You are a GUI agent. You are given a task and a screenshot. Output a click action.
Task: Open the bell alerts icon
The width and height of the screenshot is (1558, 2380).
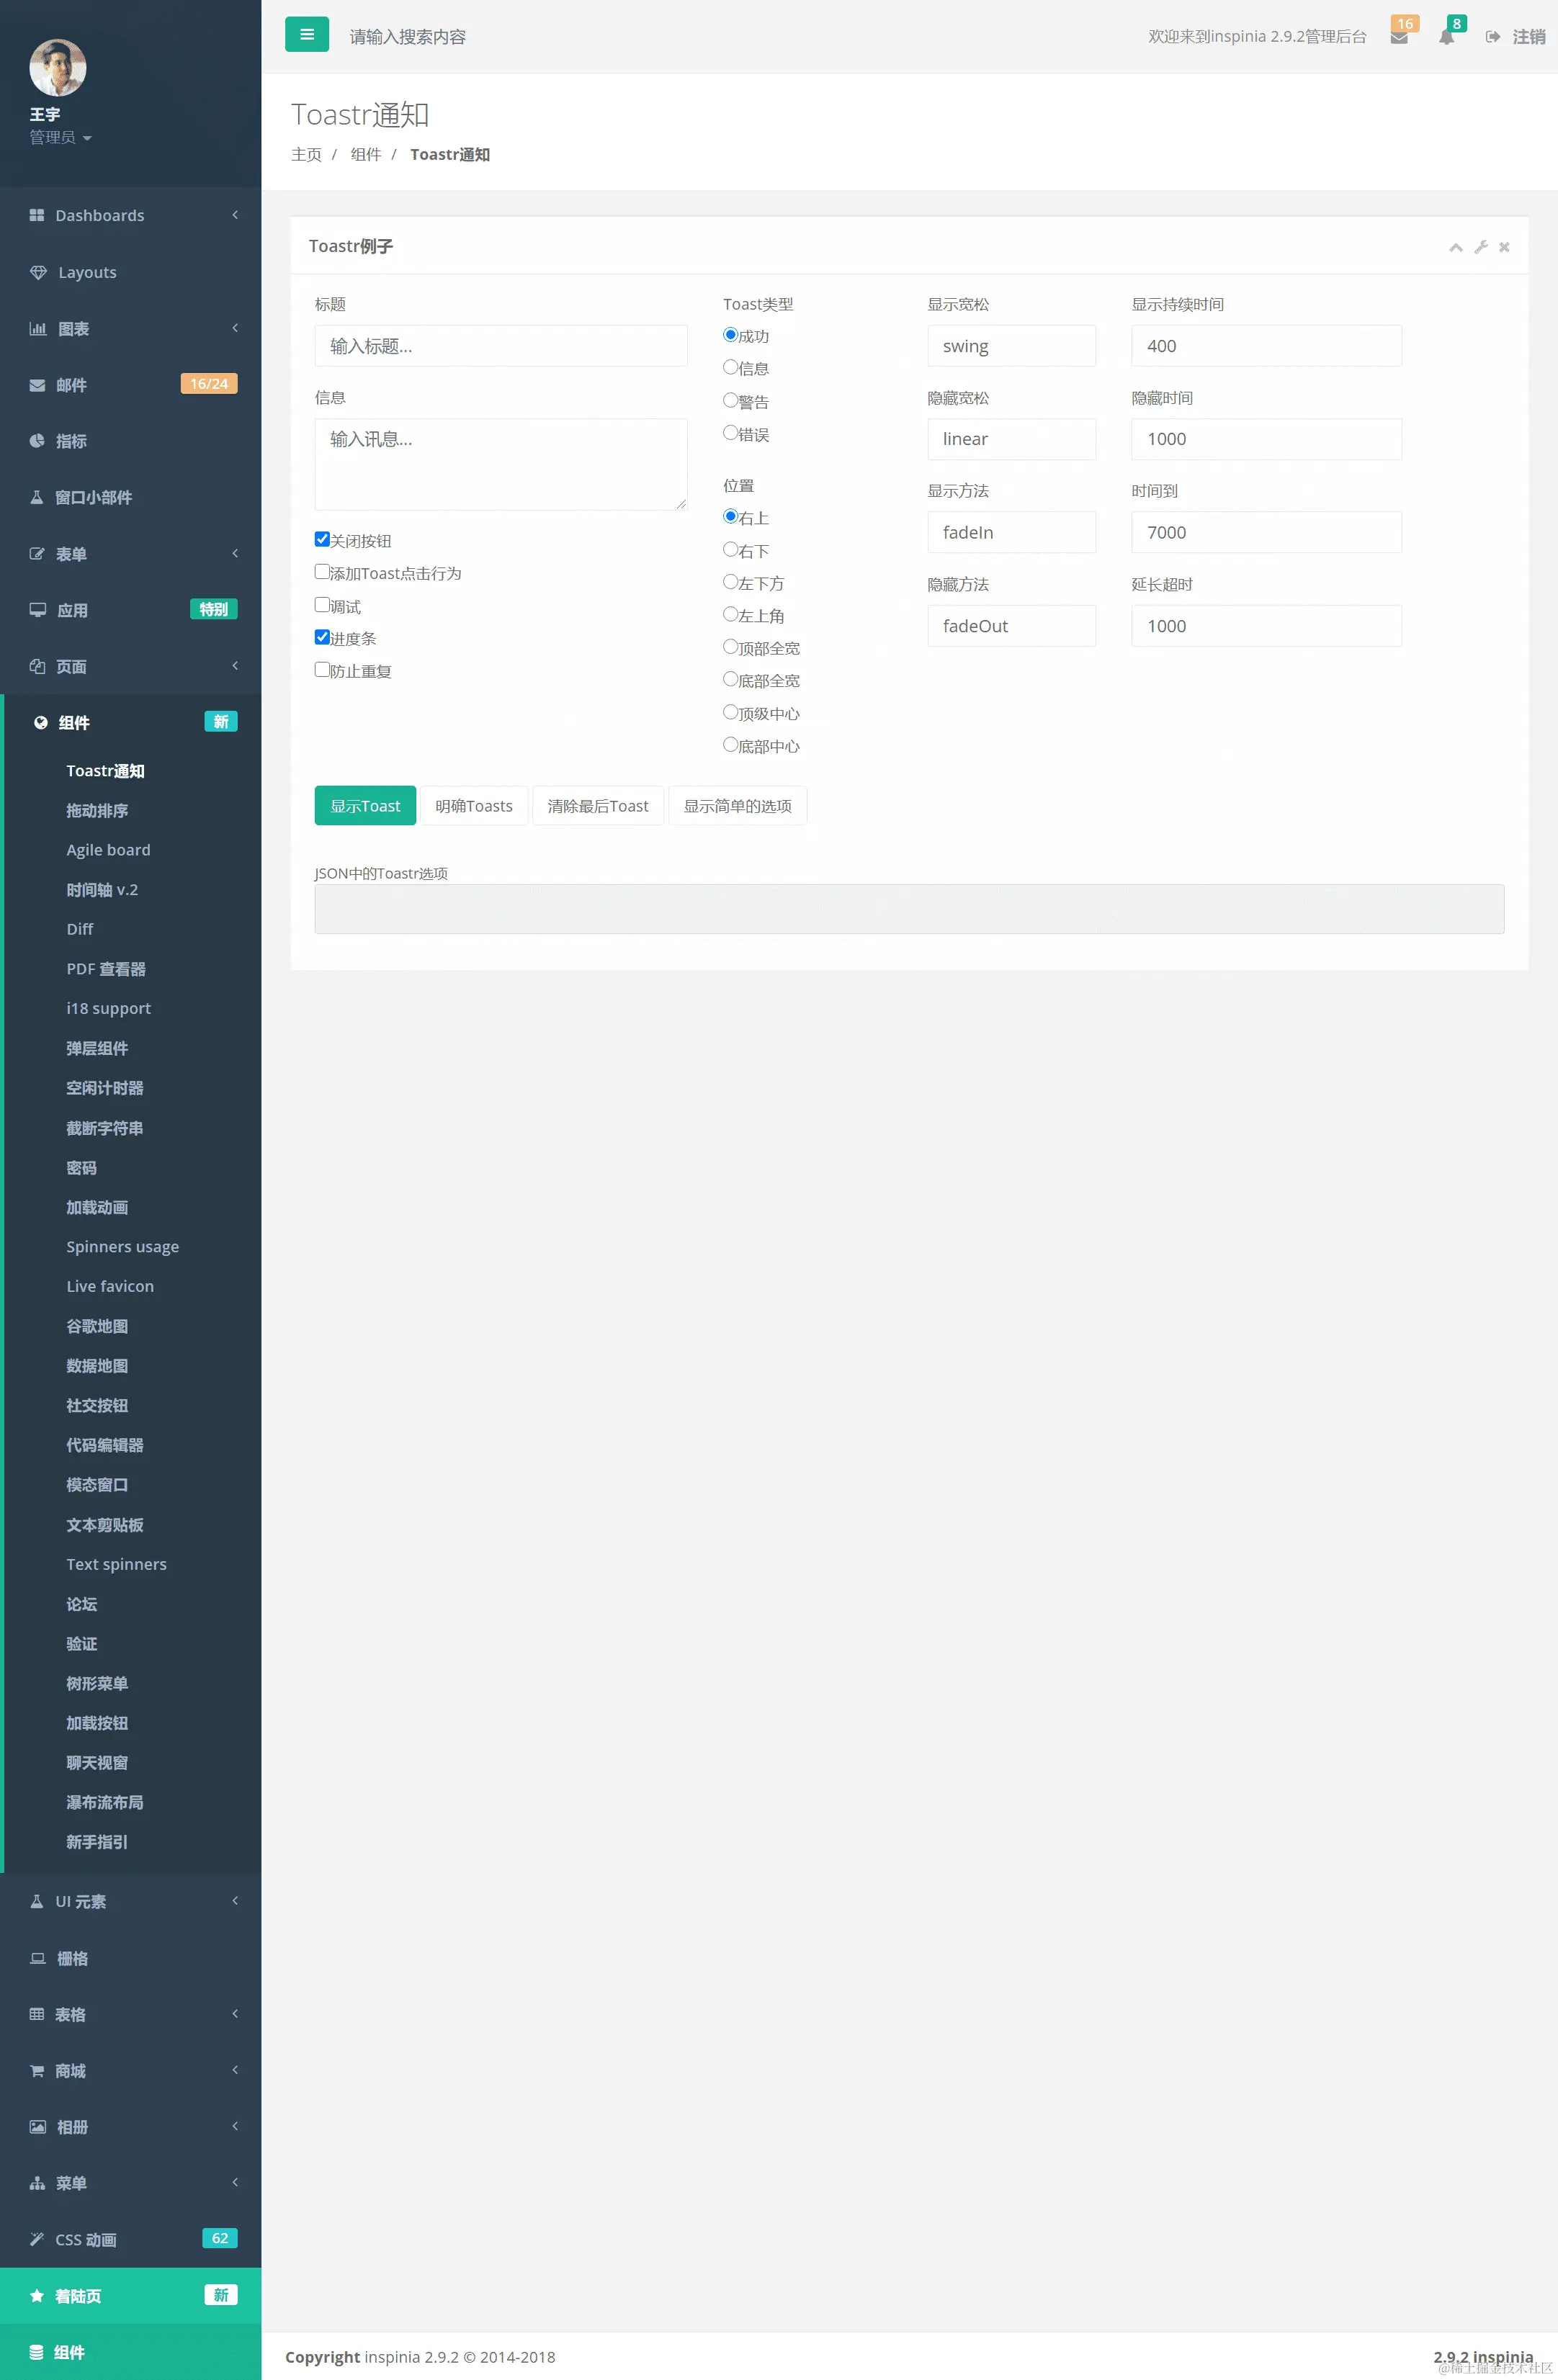(1446, 38)
